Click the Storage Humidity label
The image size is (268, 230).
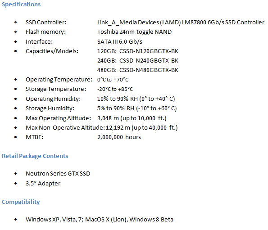point(50,108)
